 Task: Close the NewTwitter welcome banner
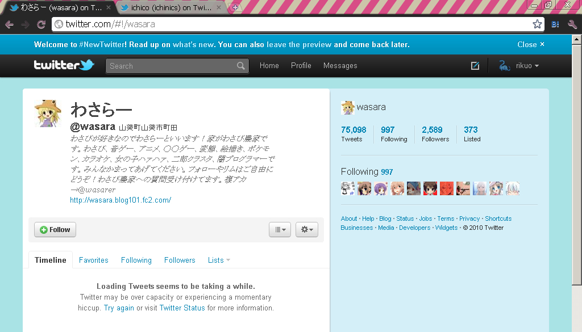(x=531, y=44)
